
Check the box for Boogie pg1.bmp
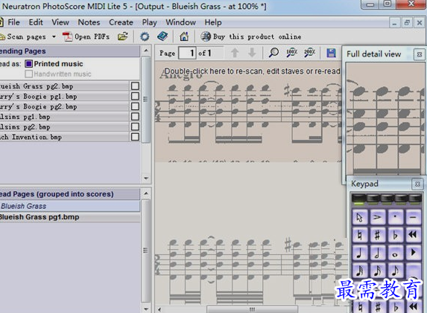point(135,96)
